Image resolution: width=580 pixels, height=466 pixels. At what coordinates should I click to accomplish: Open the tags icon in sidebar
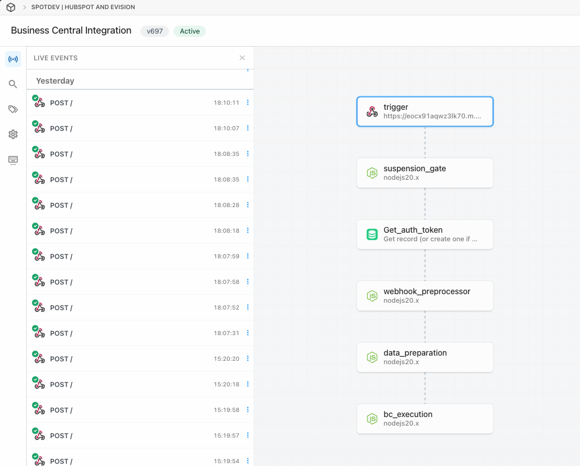pos(13,109)
